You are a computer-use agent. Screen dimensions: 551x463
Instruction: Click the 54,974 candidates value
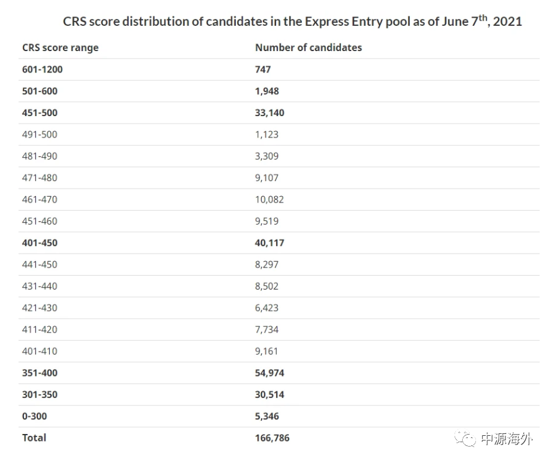tap(270, 373)
